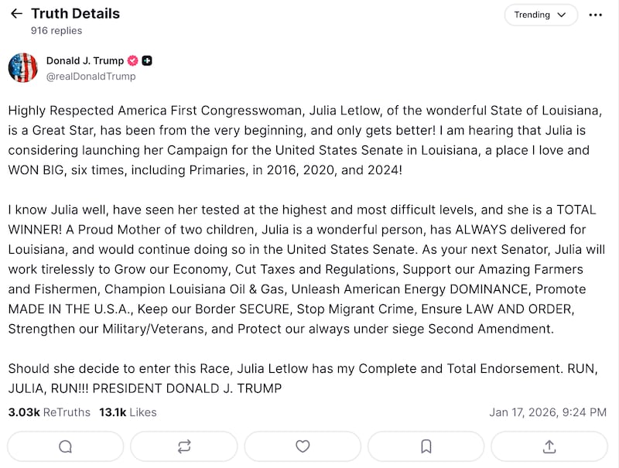Open the Trending sort dropdown
Image resolution: width=619 pixels, height=468 pixels.
pos(540,15)
